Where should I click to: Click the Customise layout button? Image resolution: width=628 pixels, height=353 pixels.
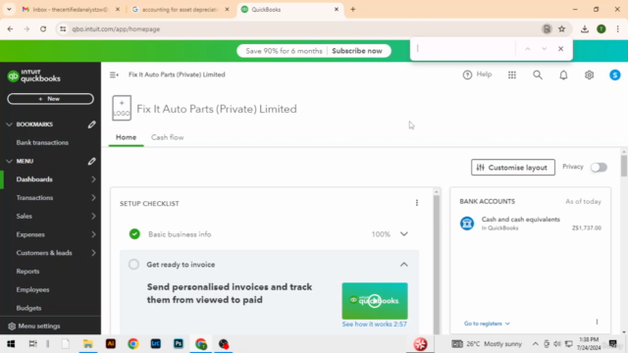point(513,168)
